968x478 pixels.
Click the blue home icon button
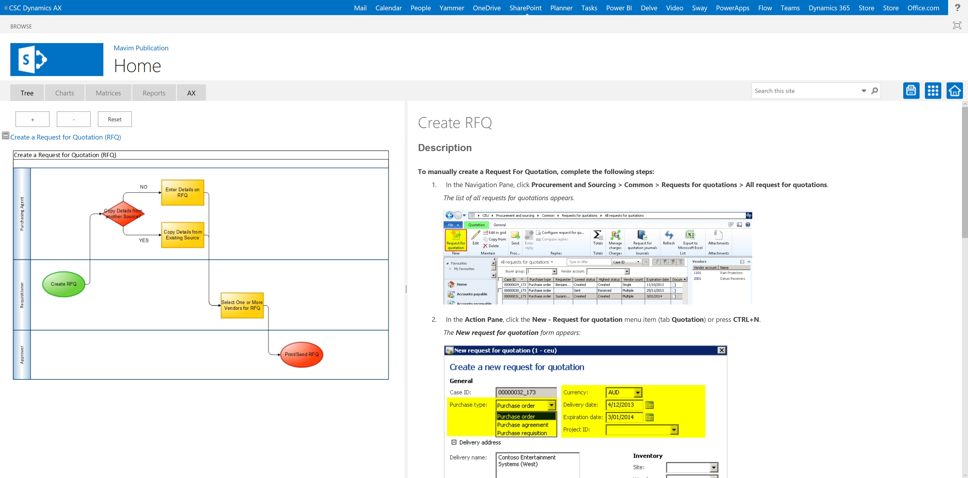coord(954,90)
